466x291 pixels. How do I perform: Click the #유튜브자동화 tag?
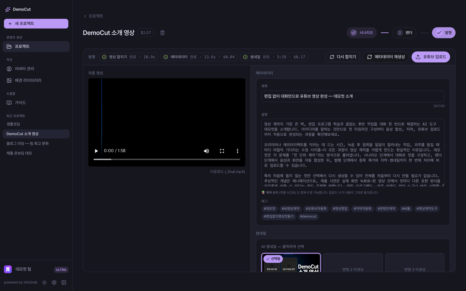tap(316, 209)
